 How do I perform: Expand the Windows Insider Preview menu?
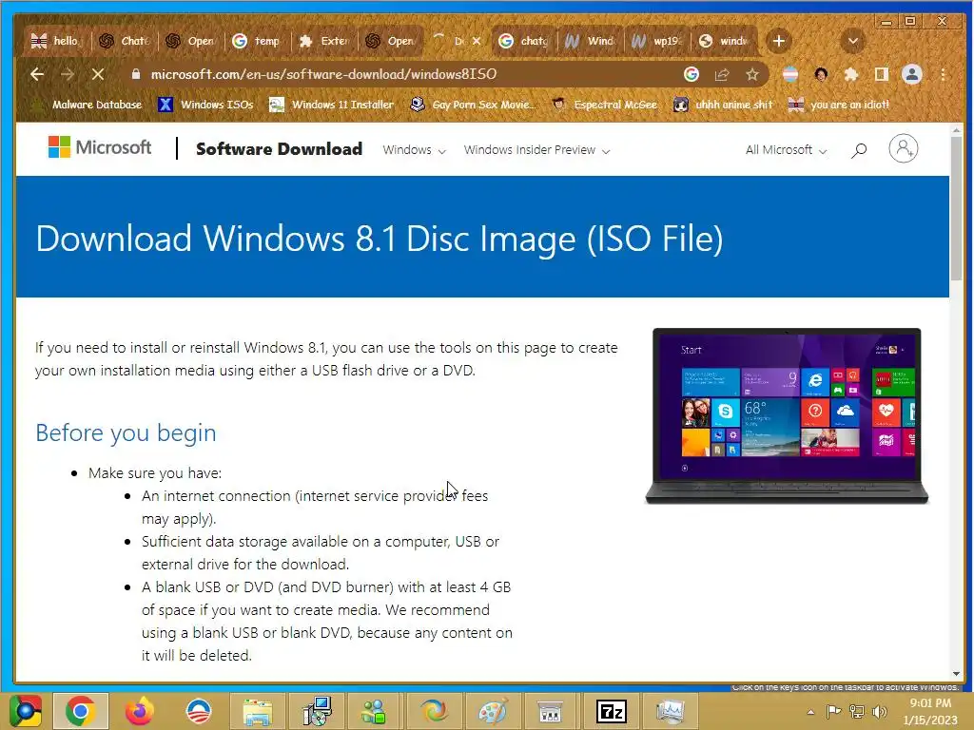(x=536, y=150)
